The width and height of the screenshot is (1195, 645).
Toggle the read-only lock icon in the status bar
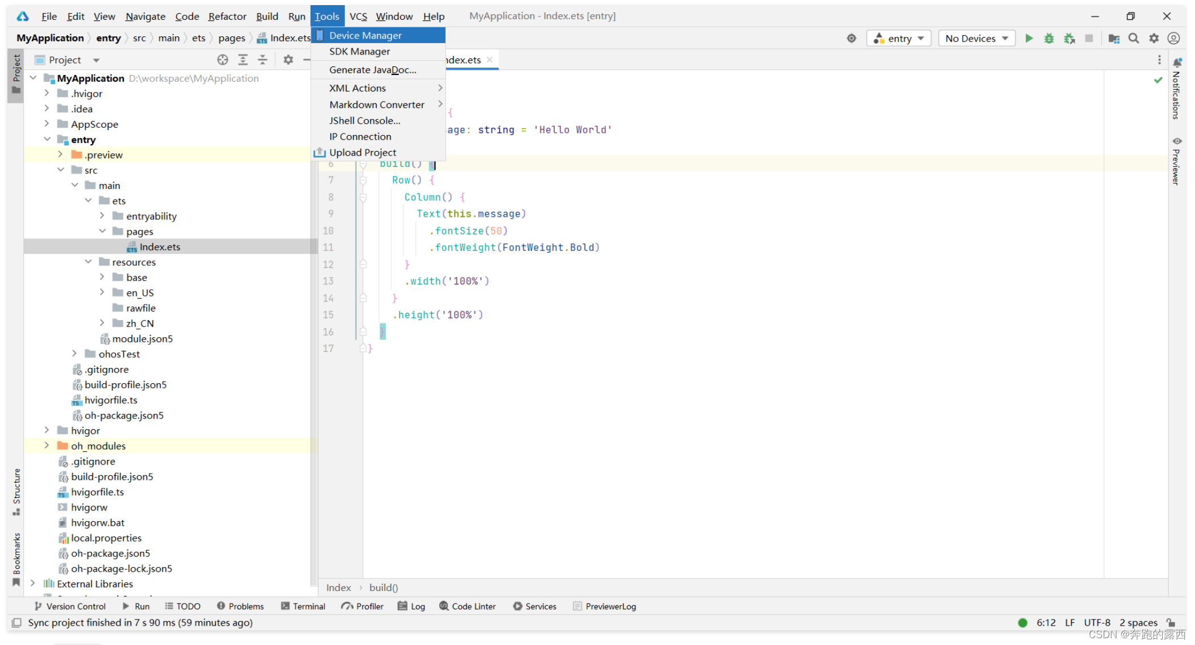tap(1171, 622)
